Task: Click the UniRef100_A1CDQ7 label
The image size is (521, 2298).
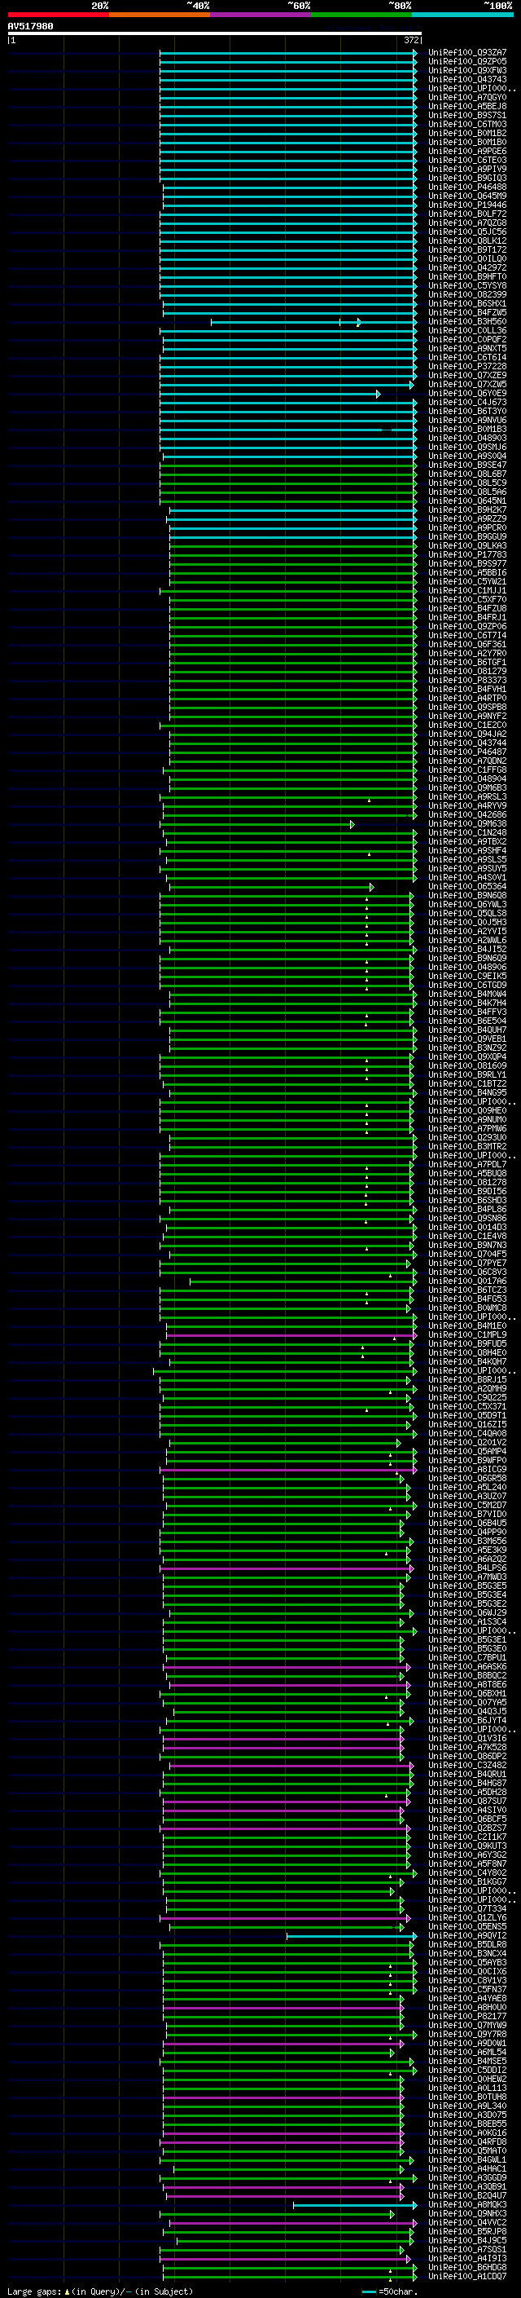Action: 467,2277
